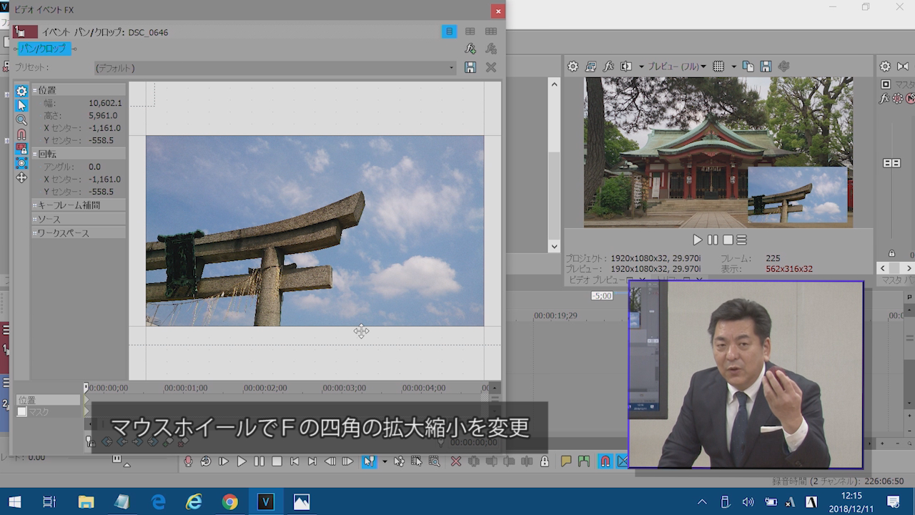Open video preview fx icon

click(609, 67)
